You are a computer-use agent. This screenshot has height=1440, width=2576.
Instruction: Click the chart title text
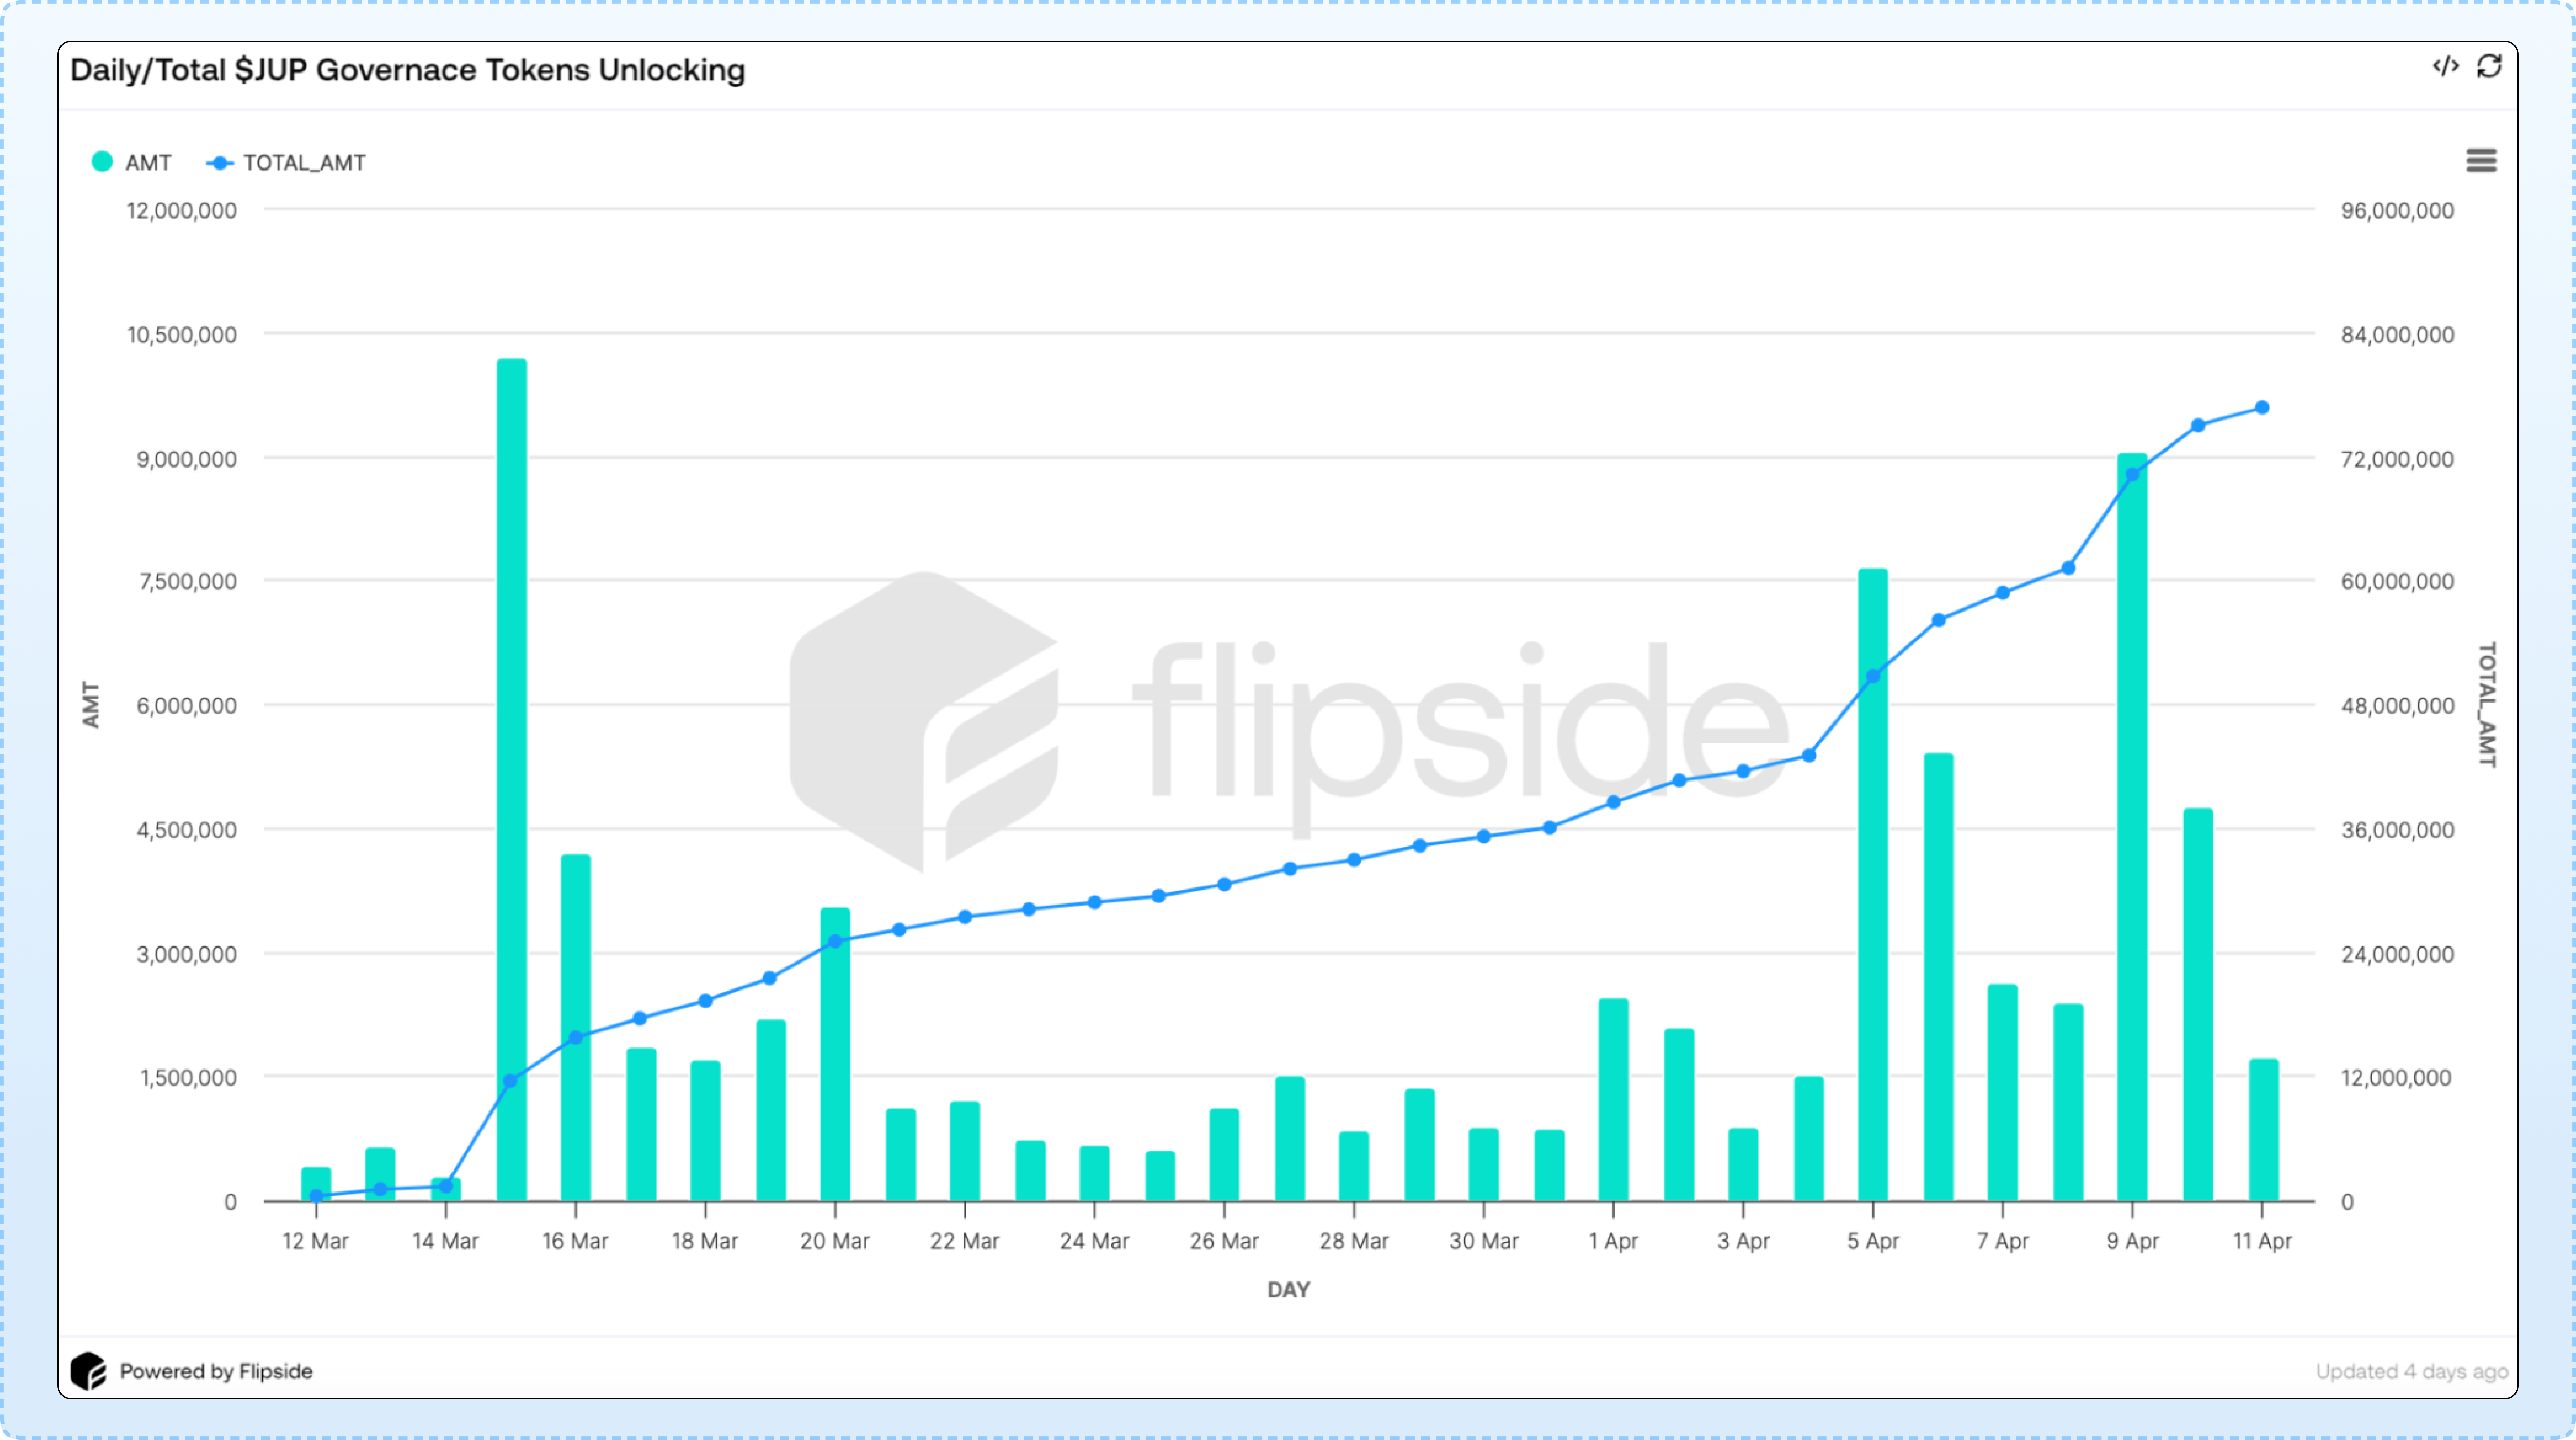pyautogui.click(x=408, y=70)
